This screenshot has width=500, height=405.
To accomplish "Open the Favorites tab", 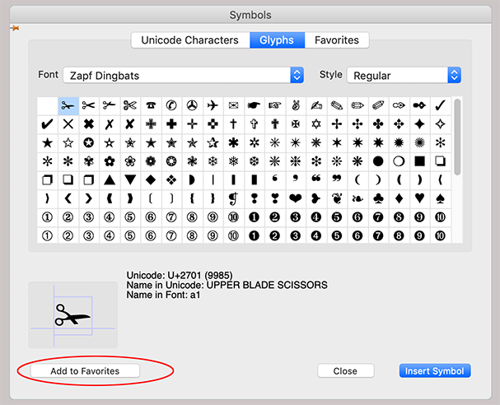I will pos(337,40).
